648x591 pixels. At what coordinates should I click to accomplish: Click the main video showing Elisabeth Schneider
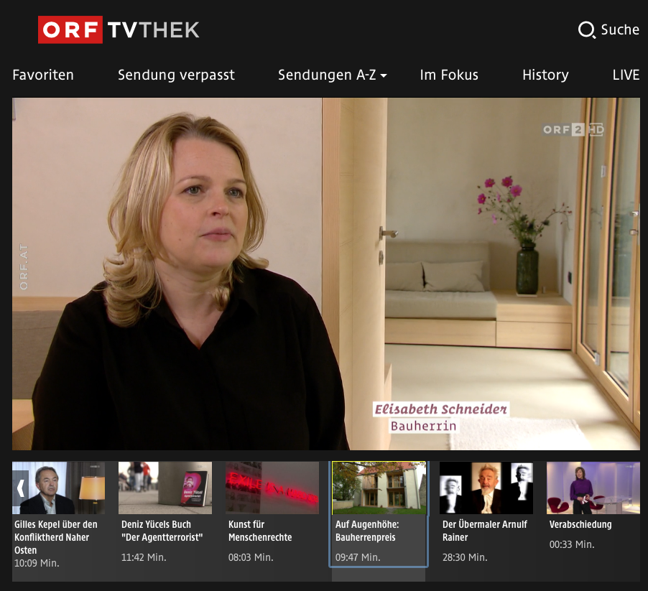point(325,274)
